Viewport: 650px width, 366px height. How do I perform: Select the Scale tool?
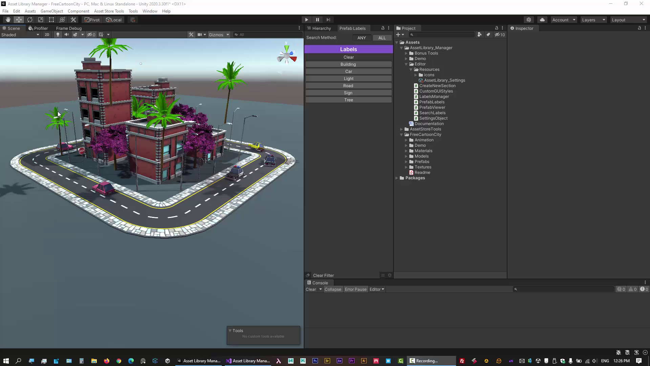click(x=41, y=20)
